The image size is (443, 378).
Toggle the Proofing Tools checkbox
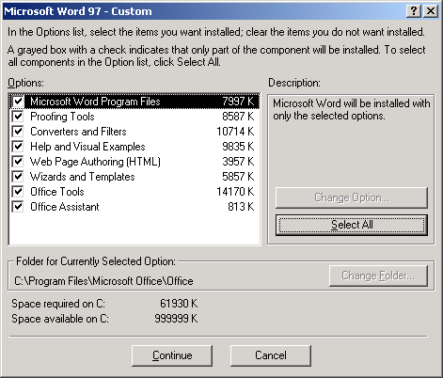(18, 117)
